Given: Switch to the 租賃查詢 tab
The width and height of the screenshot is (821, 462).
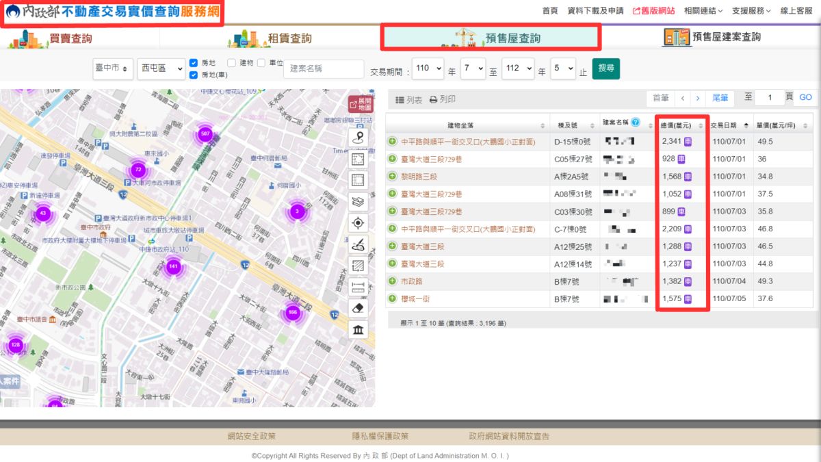Looking at the screenshot, I should tap(282, 38).
